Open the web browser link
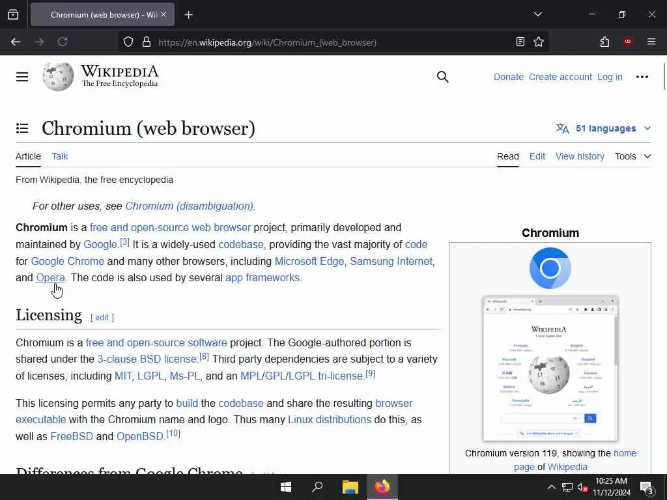The height and width of the screenshot is (500, 667). (221, 227)
